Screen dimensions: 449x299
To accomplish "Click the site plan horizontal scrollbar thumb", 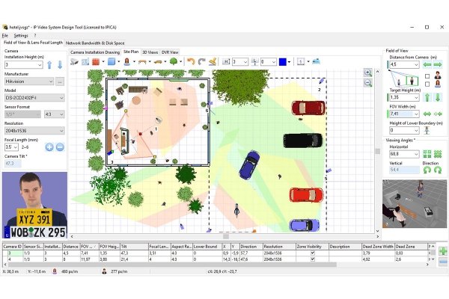I will coord(226,236).
